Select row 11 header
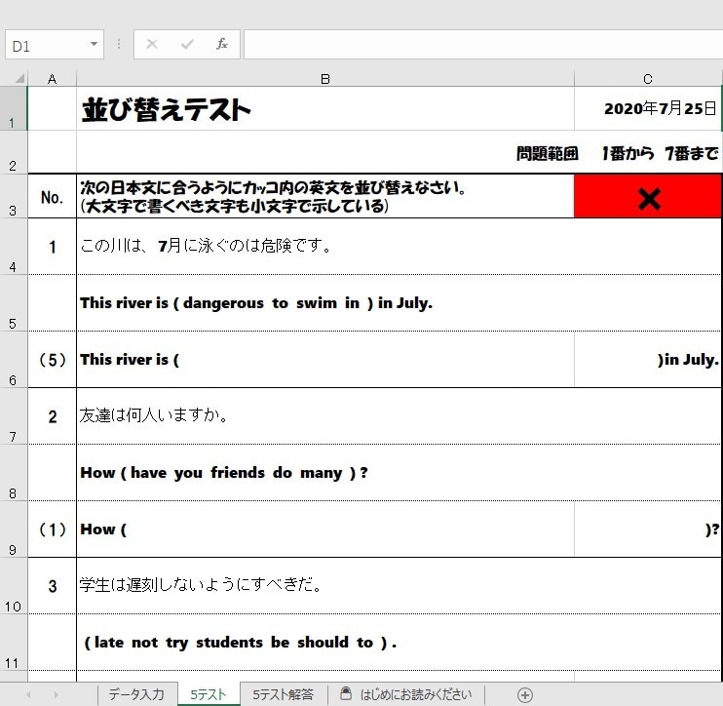This screenshot has width=723, height=706. (x=14, y=642)
